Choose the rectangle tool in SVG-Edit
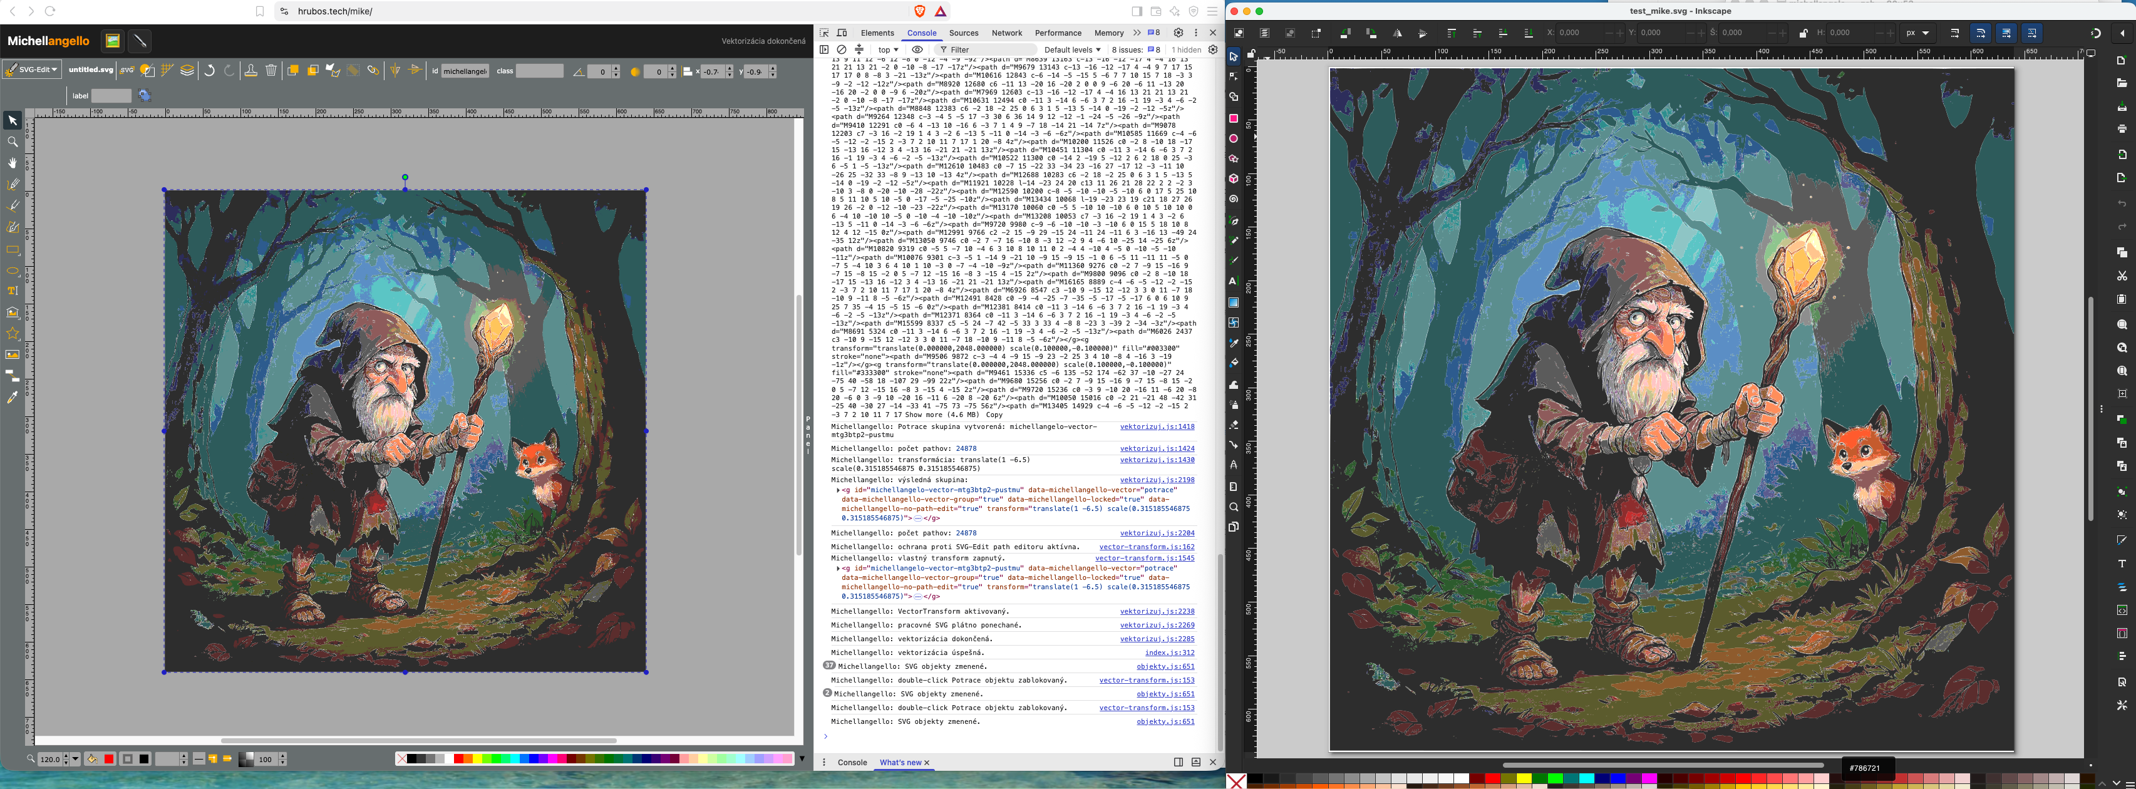This screenshot has width=2136, height=789. click(x=13, y=249)
